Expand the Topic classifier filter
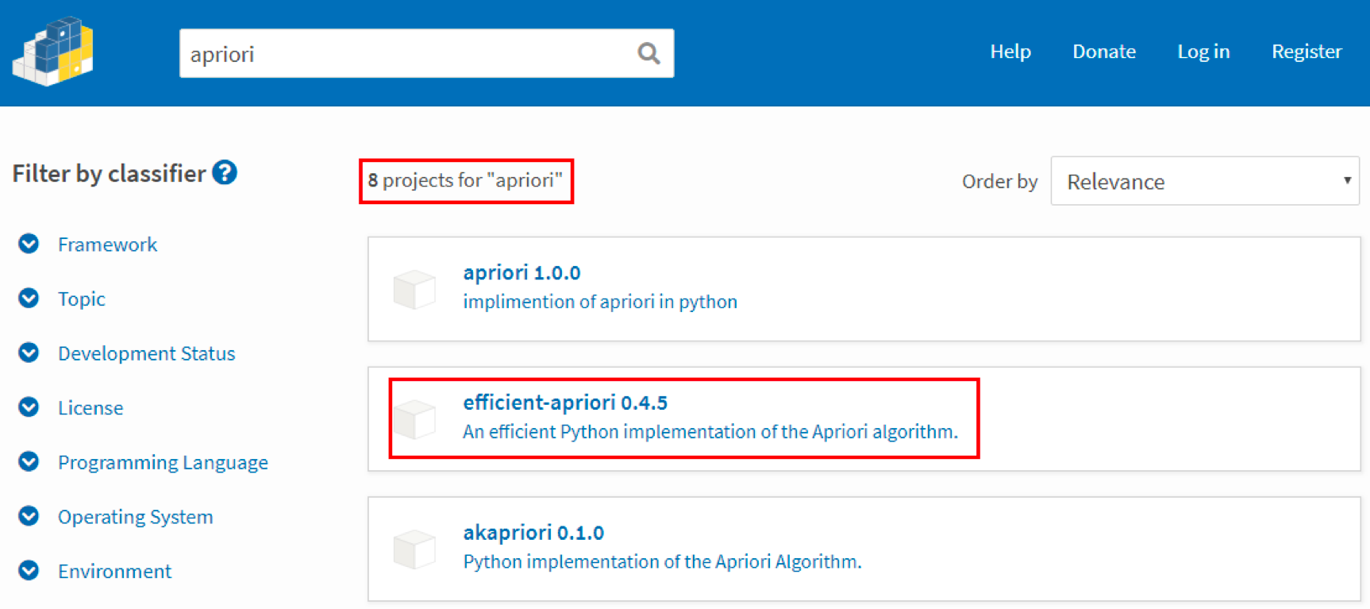This screenshot has width=1370, height=609. tap(81, 299)
